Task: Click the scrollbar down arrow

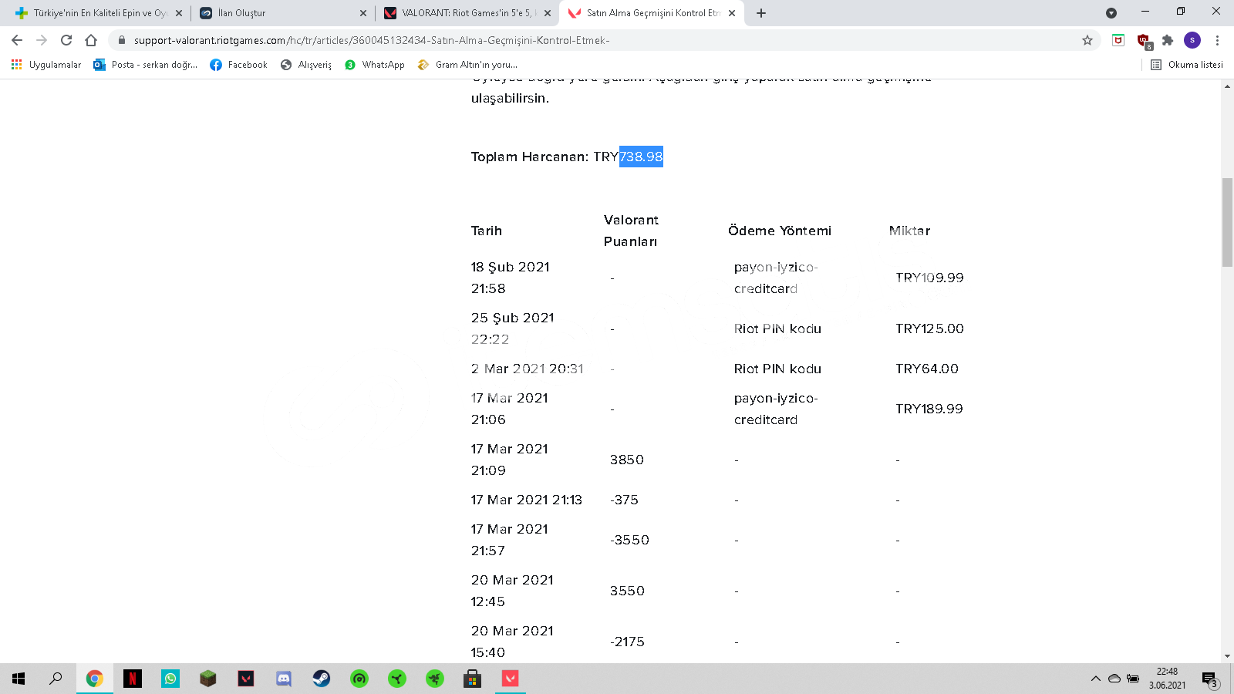Action: [x=1227, y=656]
